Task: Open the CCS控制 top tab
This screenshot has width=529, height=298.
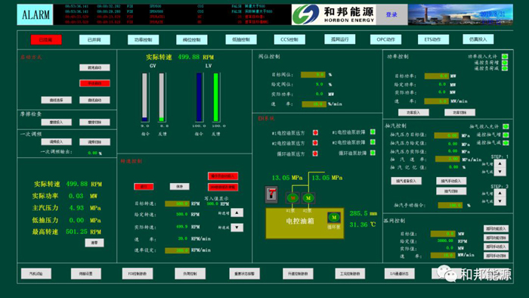Action: [289, 39]
